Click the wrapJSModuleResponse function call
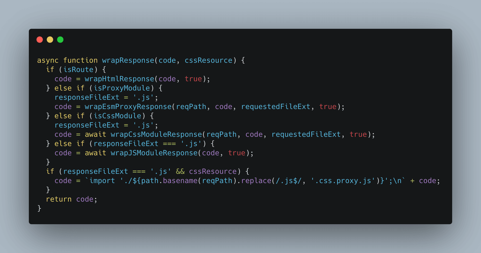481x253 pixels. [x=154, y=153]
